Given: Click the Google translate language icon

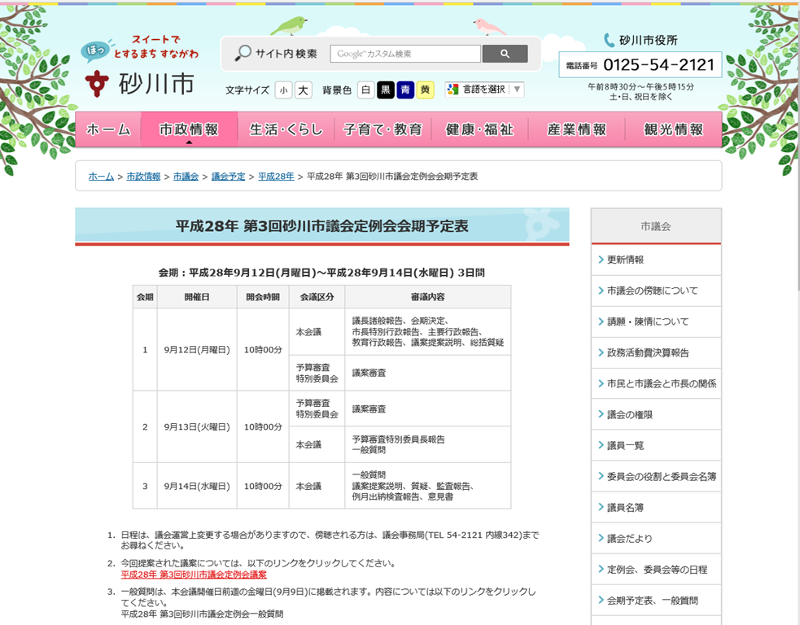Looking at the screenshot, I should (x=453, y=90).
